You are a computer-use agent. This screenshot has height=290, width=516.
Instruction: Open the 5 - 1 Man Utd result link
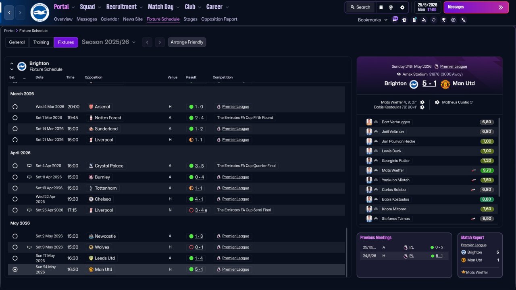point(199,269)
